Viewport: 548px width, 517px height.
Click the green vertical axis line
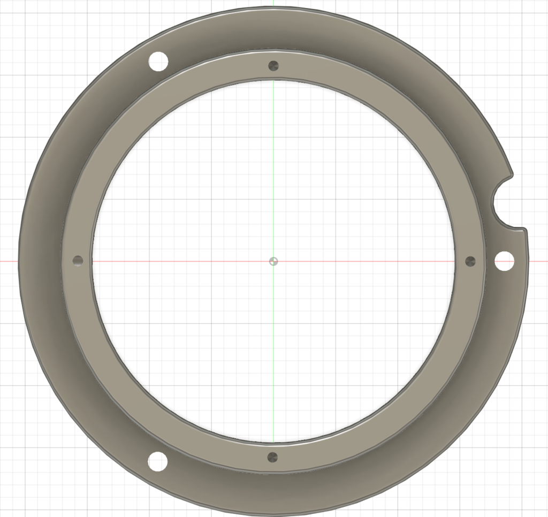(273, 161)
